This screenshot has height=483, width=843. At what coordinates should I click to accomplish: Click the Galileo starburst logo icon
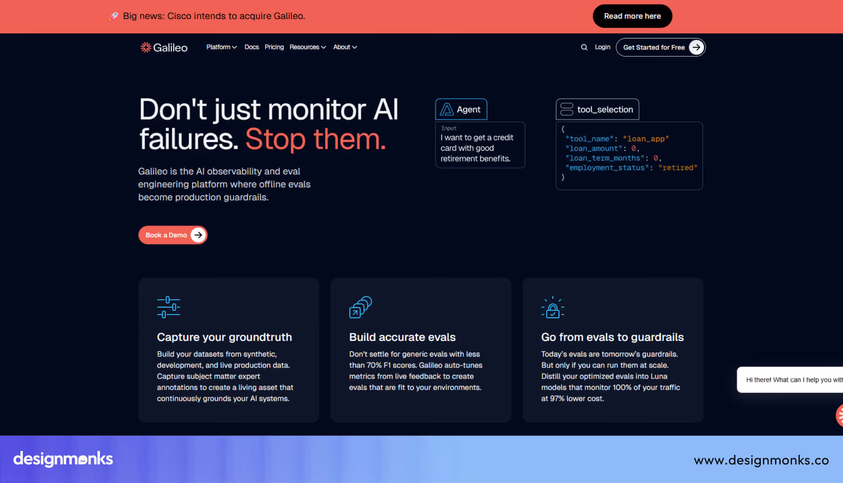pyautogui.click(x=146, y=47)
